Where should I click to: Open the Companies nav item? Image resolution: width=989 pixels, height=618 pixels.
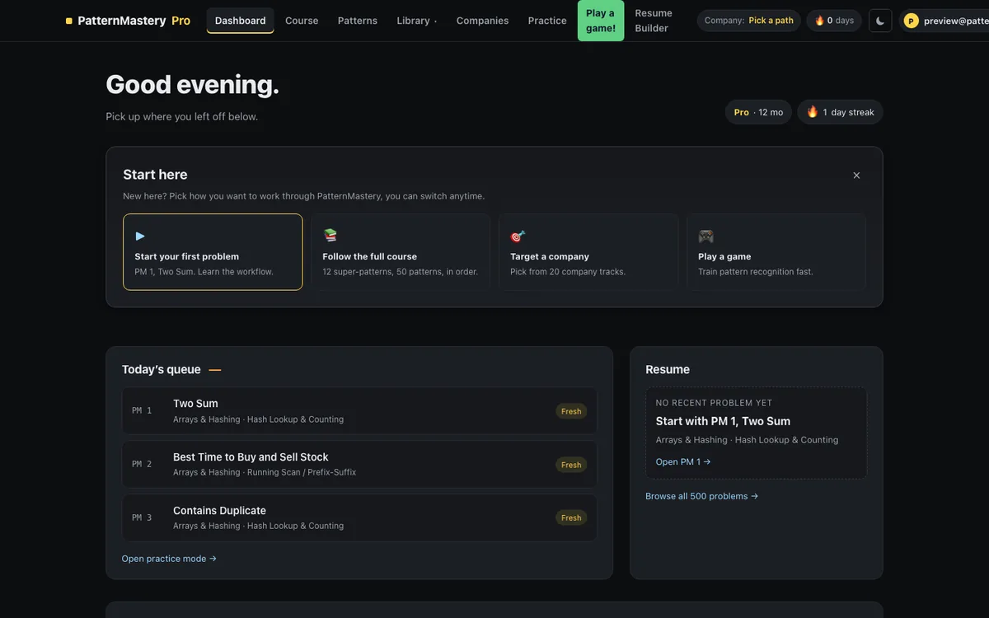pos(482,21)
